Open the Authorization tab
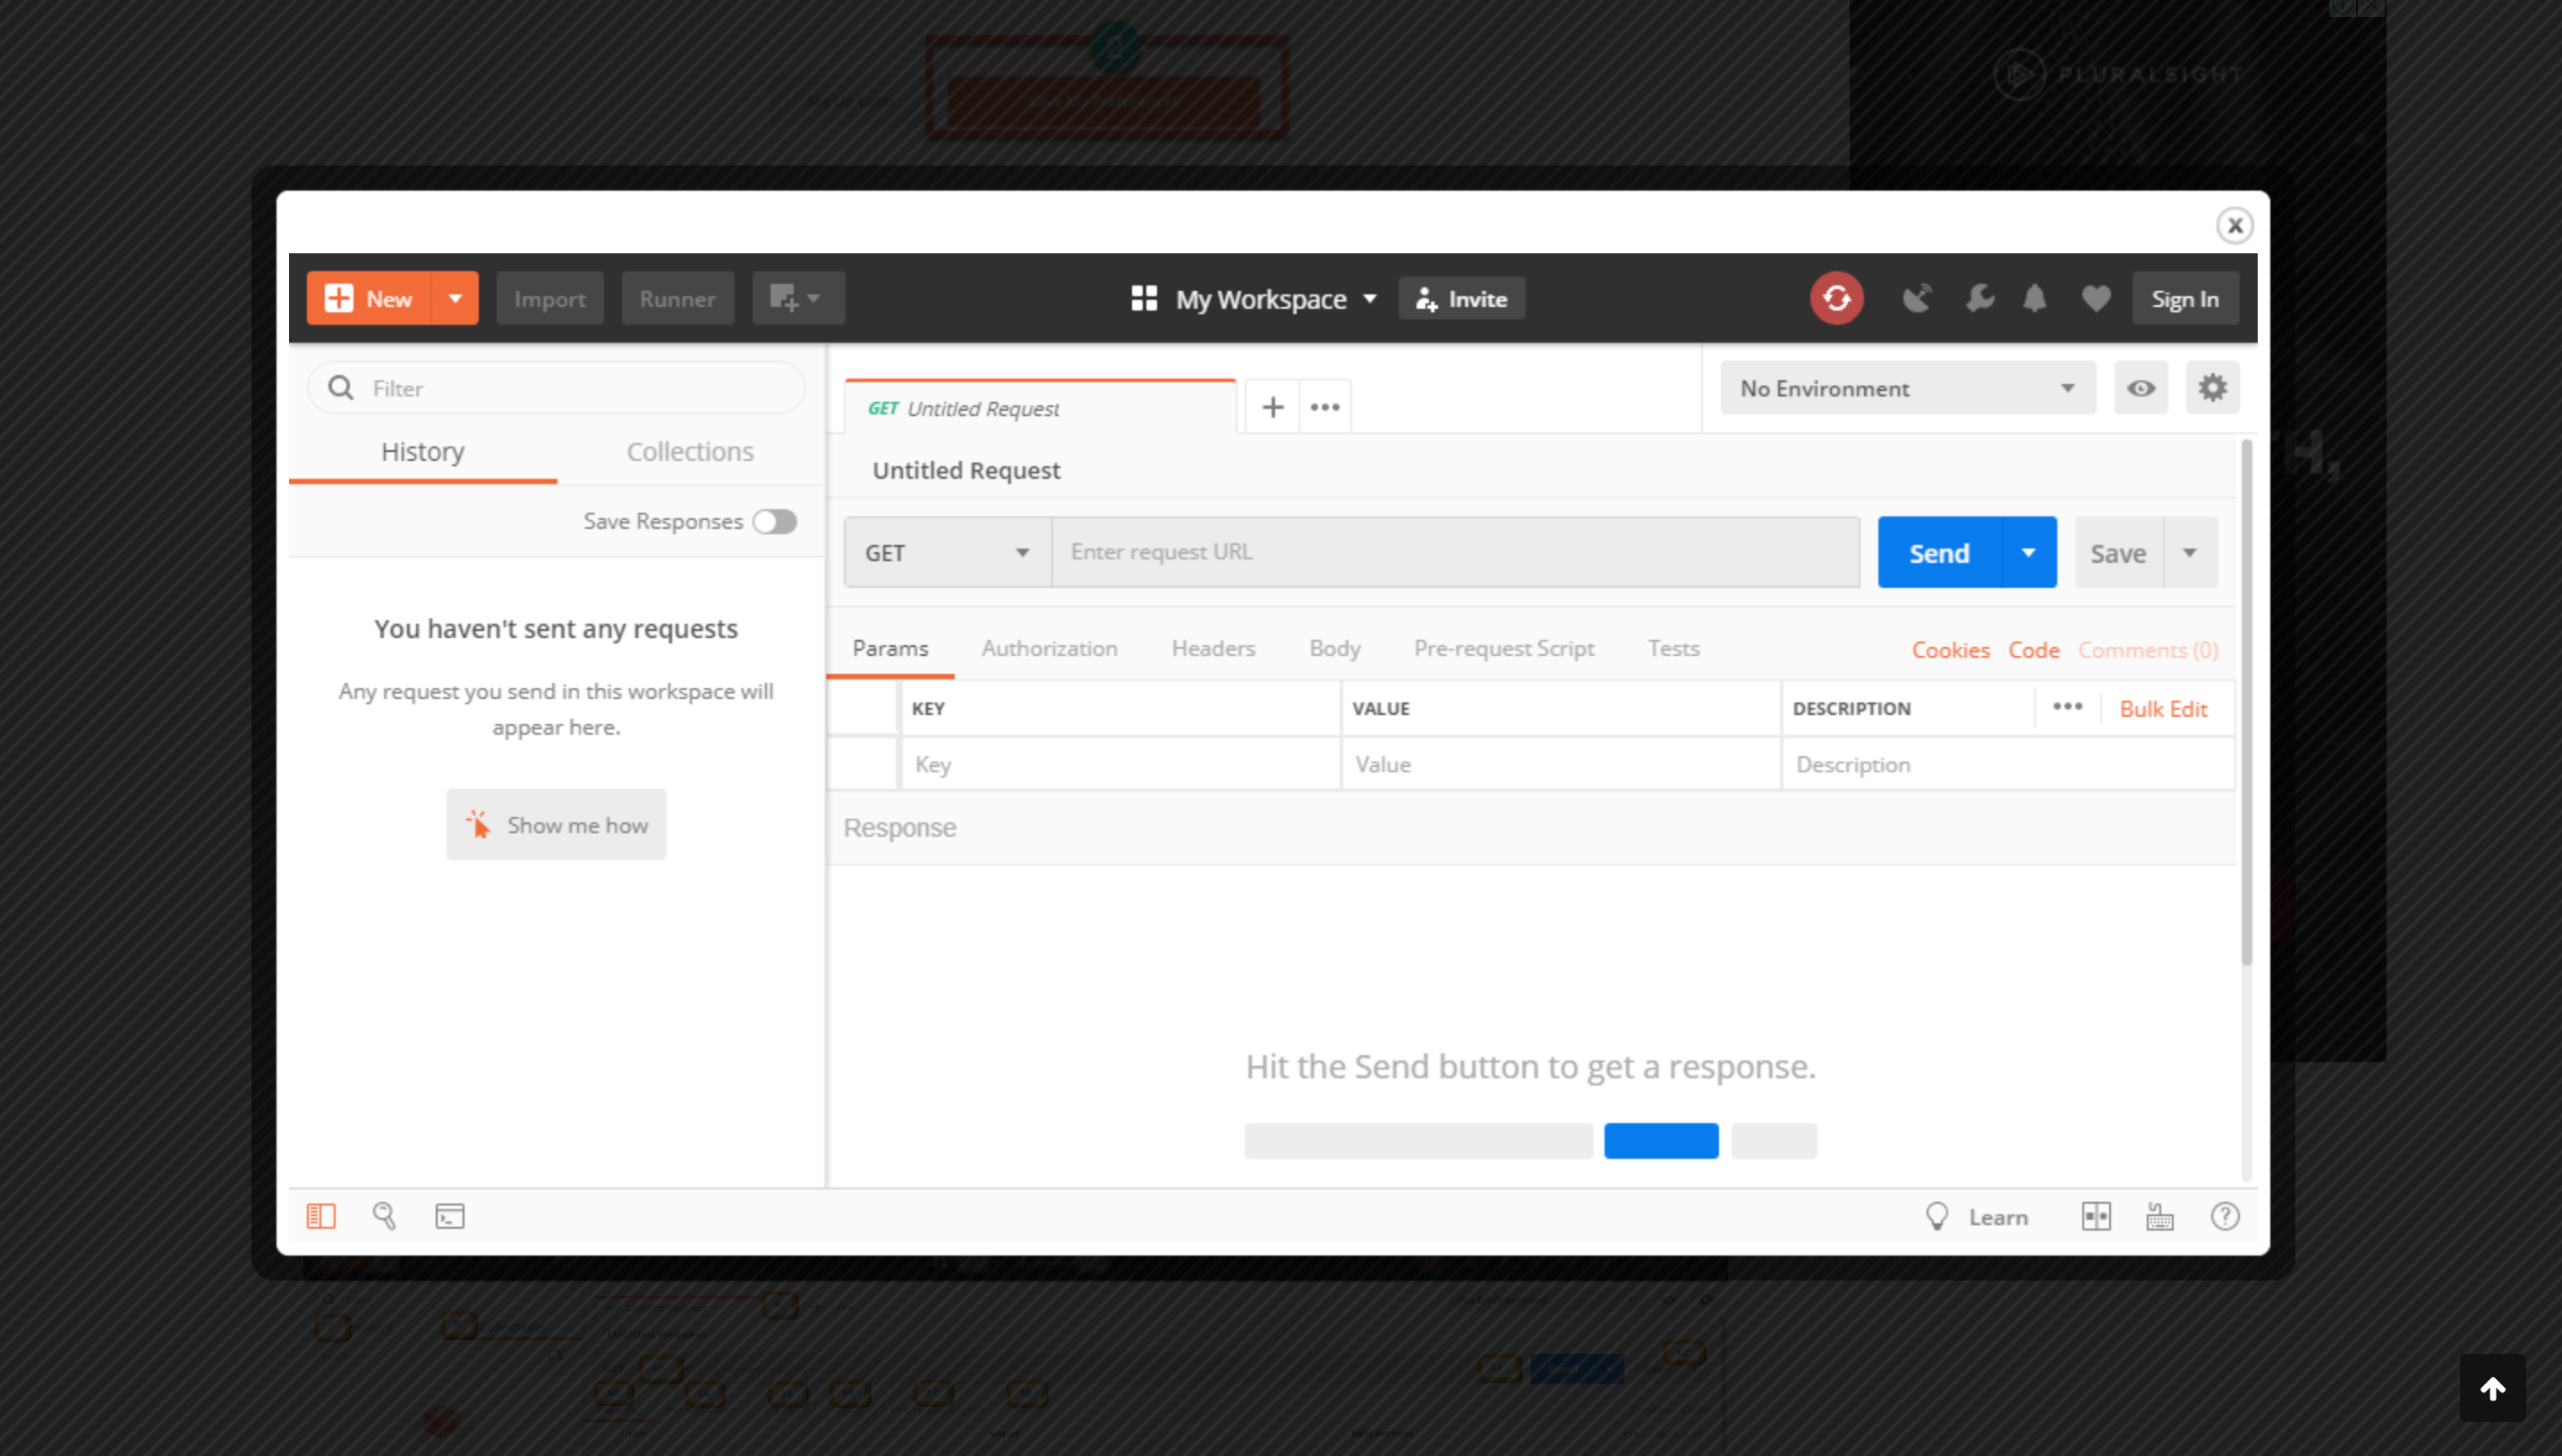The width and height of the screenshot is (2562, 1456). (1049, 648)
